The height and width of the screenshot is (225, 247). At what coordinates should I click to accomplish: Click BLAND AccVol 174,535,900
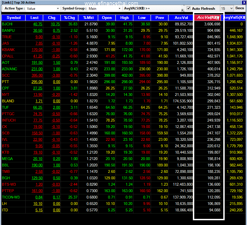[183, 101]
